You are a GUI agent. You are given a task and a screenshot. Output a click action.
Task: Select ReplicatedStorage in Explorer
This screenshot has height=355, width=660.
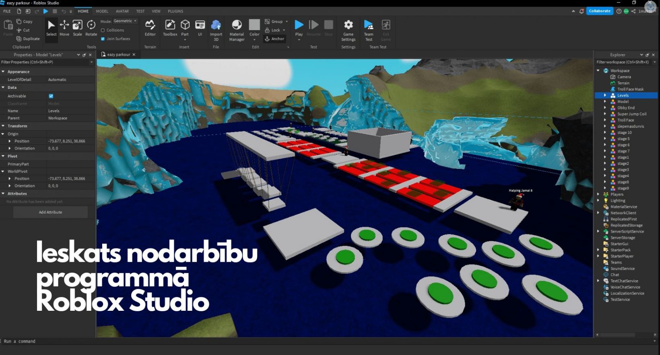pos(626,225)
